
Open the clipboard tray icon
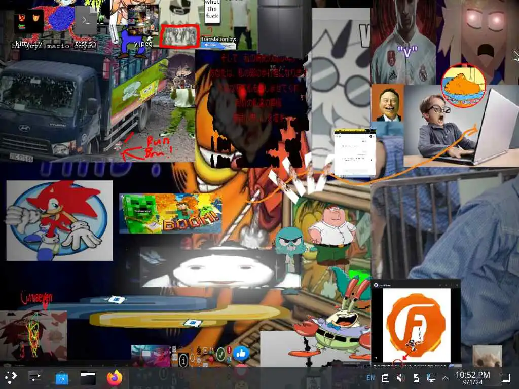click(x=385, y=378)
